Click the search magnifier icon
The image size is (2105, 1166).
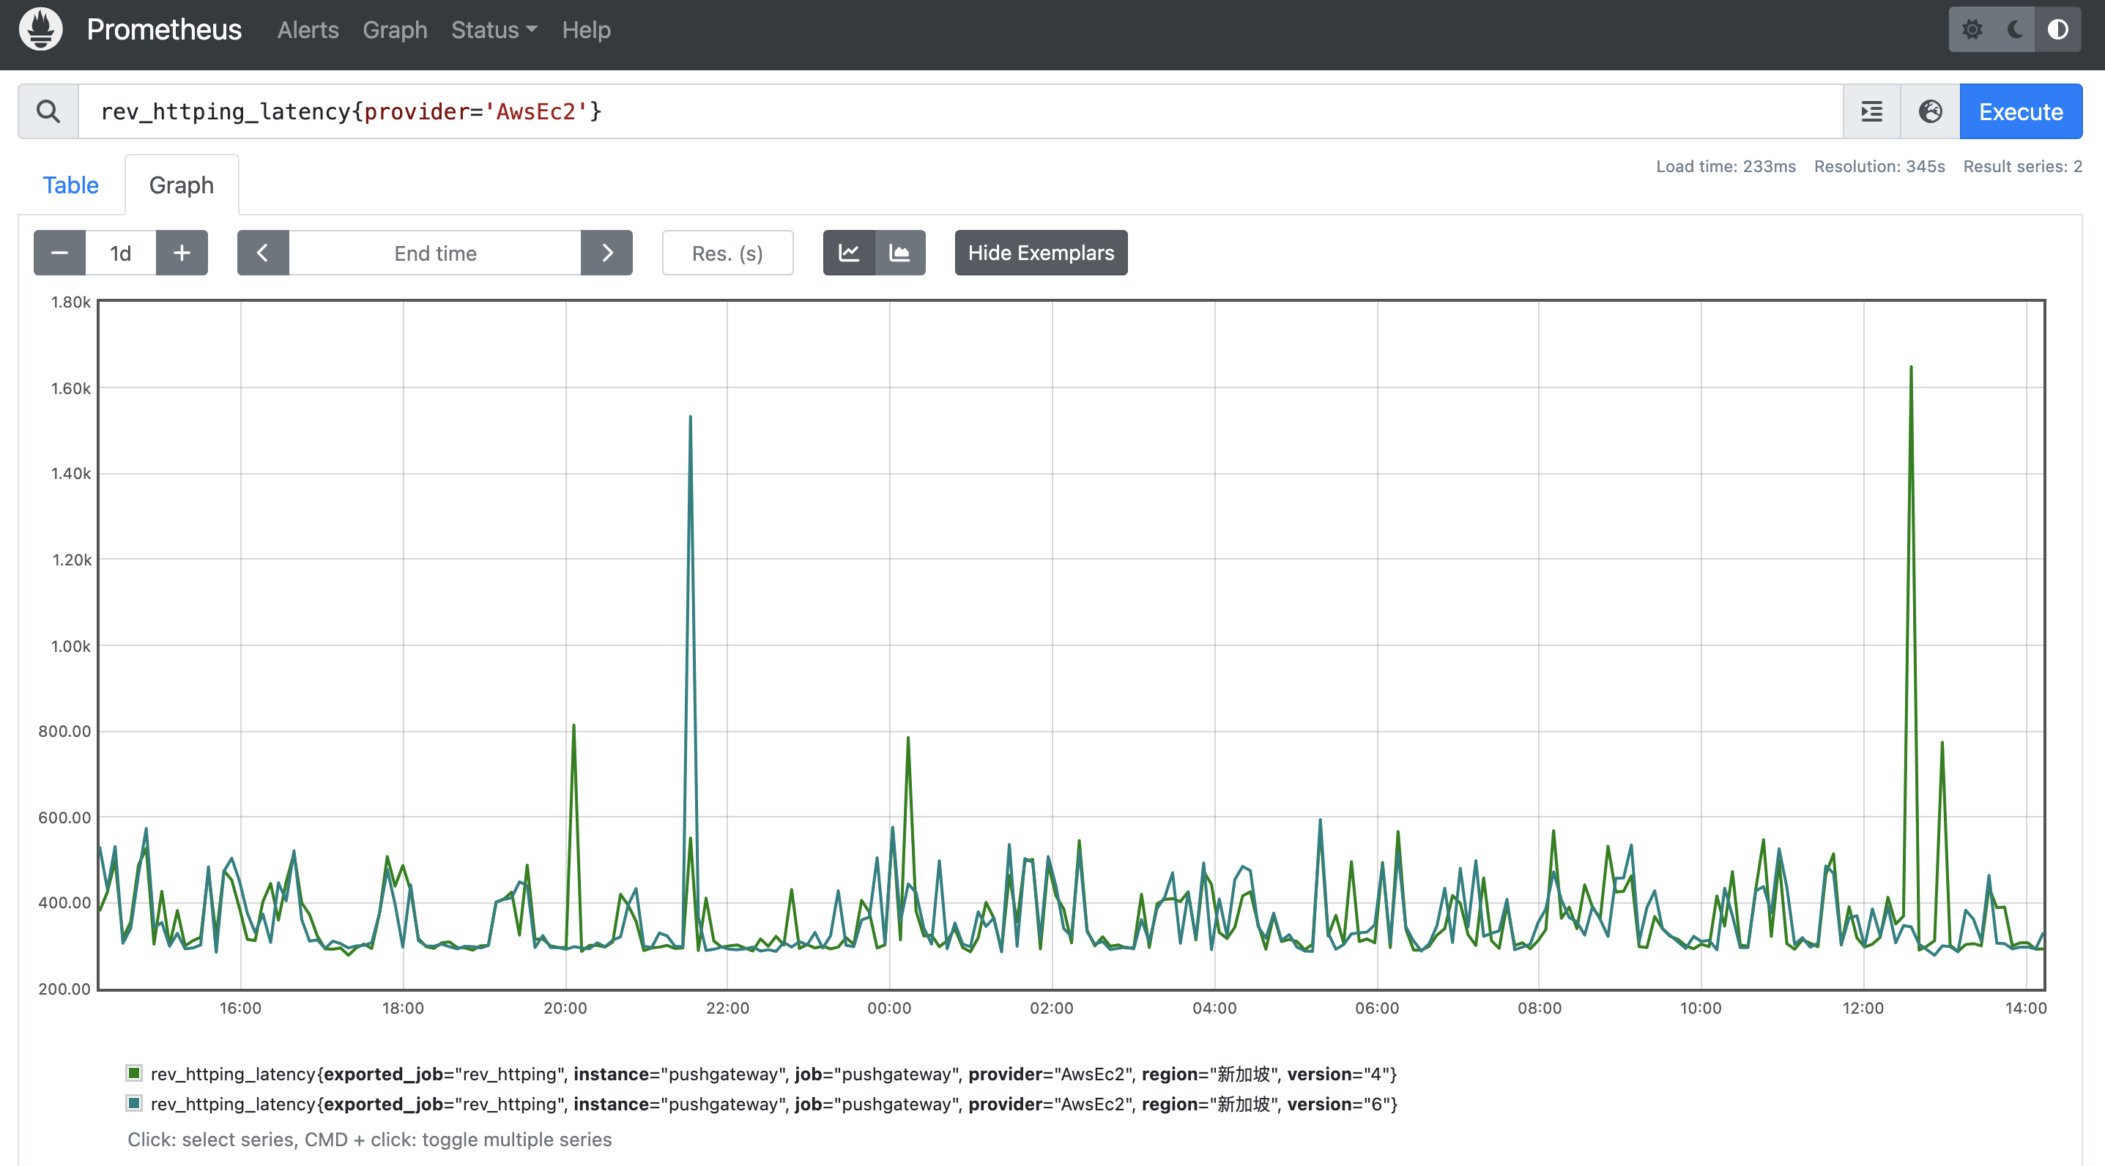tap(48, 111)
